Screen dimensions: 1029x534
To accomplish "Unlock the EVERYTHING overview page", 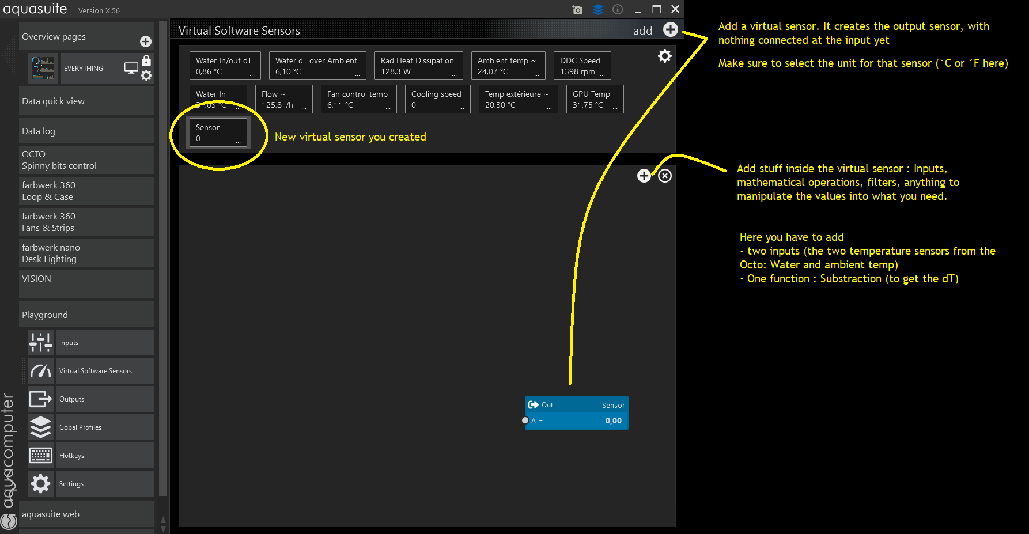I will [146, 60].
